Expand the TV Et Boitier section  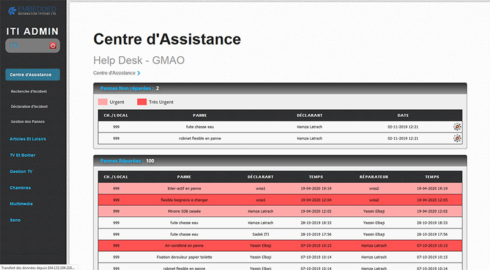(x=24, y=155)
